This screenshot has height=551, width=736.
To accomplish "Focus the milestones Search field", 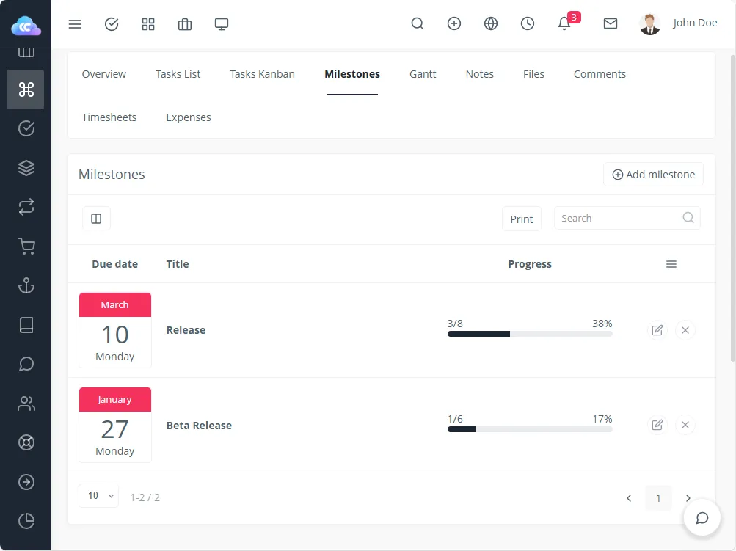I will [619, 219].
